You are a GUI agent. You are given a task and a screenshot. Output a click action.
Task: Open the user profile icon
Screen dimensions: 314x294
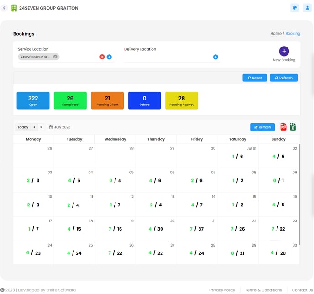pyautogui.click(x=307, y=8)
